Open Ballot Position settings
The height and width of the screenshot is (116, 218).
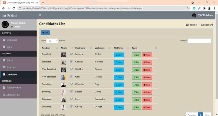[18, 88]
